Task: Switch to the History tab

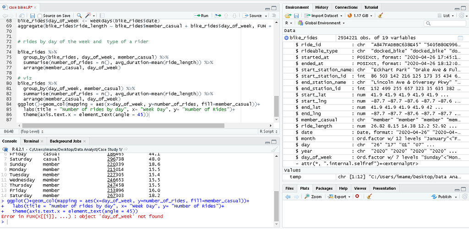Action: pyautogui.click(x=322, y=7)
